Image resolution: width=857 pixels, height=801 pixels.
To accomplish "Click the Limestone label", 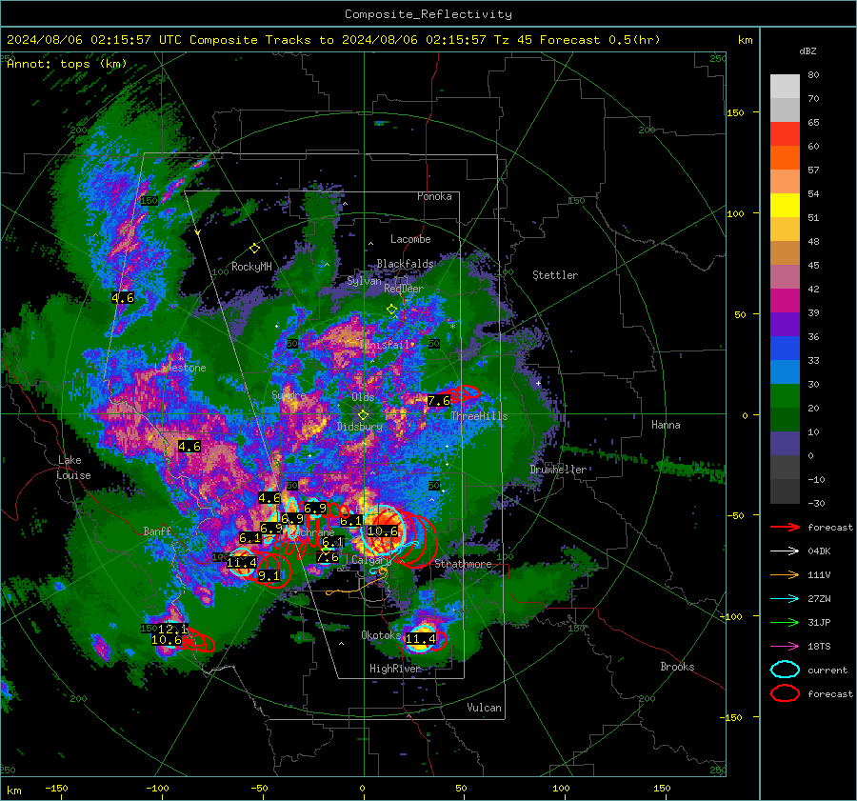I will pos(180,368).
